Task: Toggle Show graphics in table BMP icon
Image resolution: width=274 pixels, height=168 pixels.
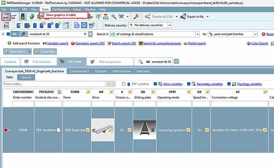Action: [x=6, y=17]
